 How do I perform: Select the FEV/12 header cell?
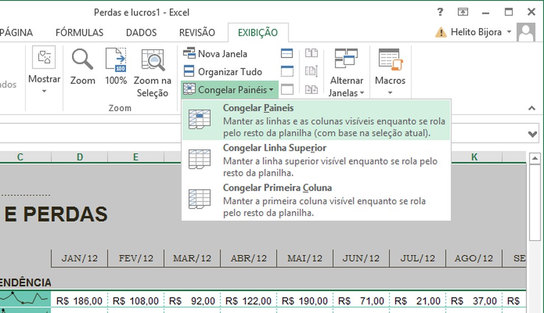pyautogui.click(x=135, y=258)
